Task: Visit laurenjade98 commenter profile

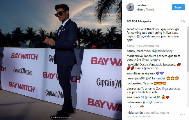Action: (135, 79)
